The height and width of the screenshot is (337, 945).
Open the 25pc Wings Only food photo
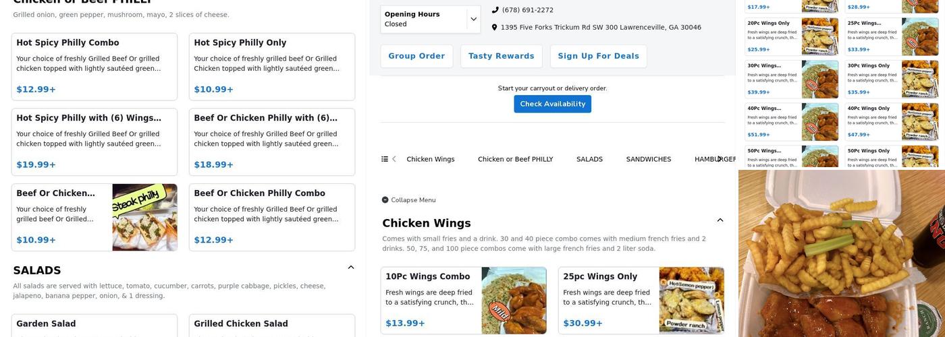pos(691,301)
